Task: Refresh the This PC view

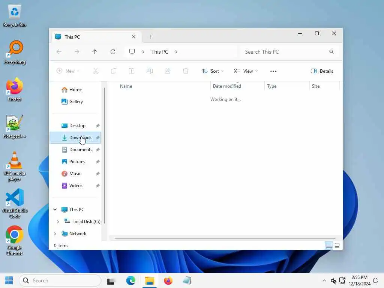Action: pos(113,52)
